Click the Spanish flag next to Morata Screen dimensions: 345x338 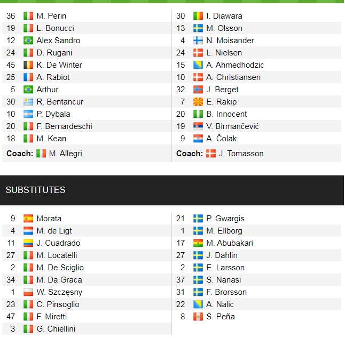[28, 219]
